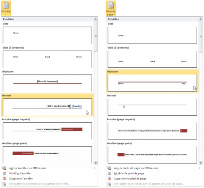This screenshot has height=188, width=204.
Task: Click Office.com icon beside Autres en-têtes
Action: (4, 168)
